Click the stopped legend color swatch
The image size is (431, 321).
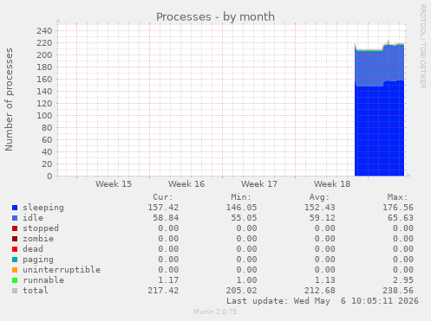click(x=15, y=228)
